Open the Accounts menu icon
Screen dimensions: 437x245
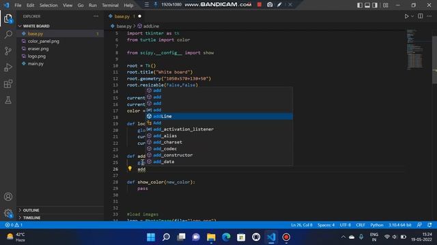8,197
